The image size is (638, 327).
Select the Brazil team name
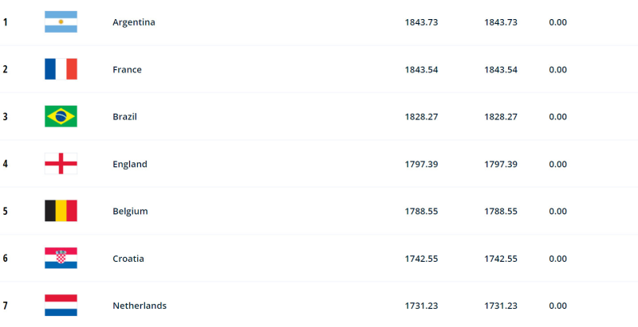pyautogui.click(x=125, y=117)
